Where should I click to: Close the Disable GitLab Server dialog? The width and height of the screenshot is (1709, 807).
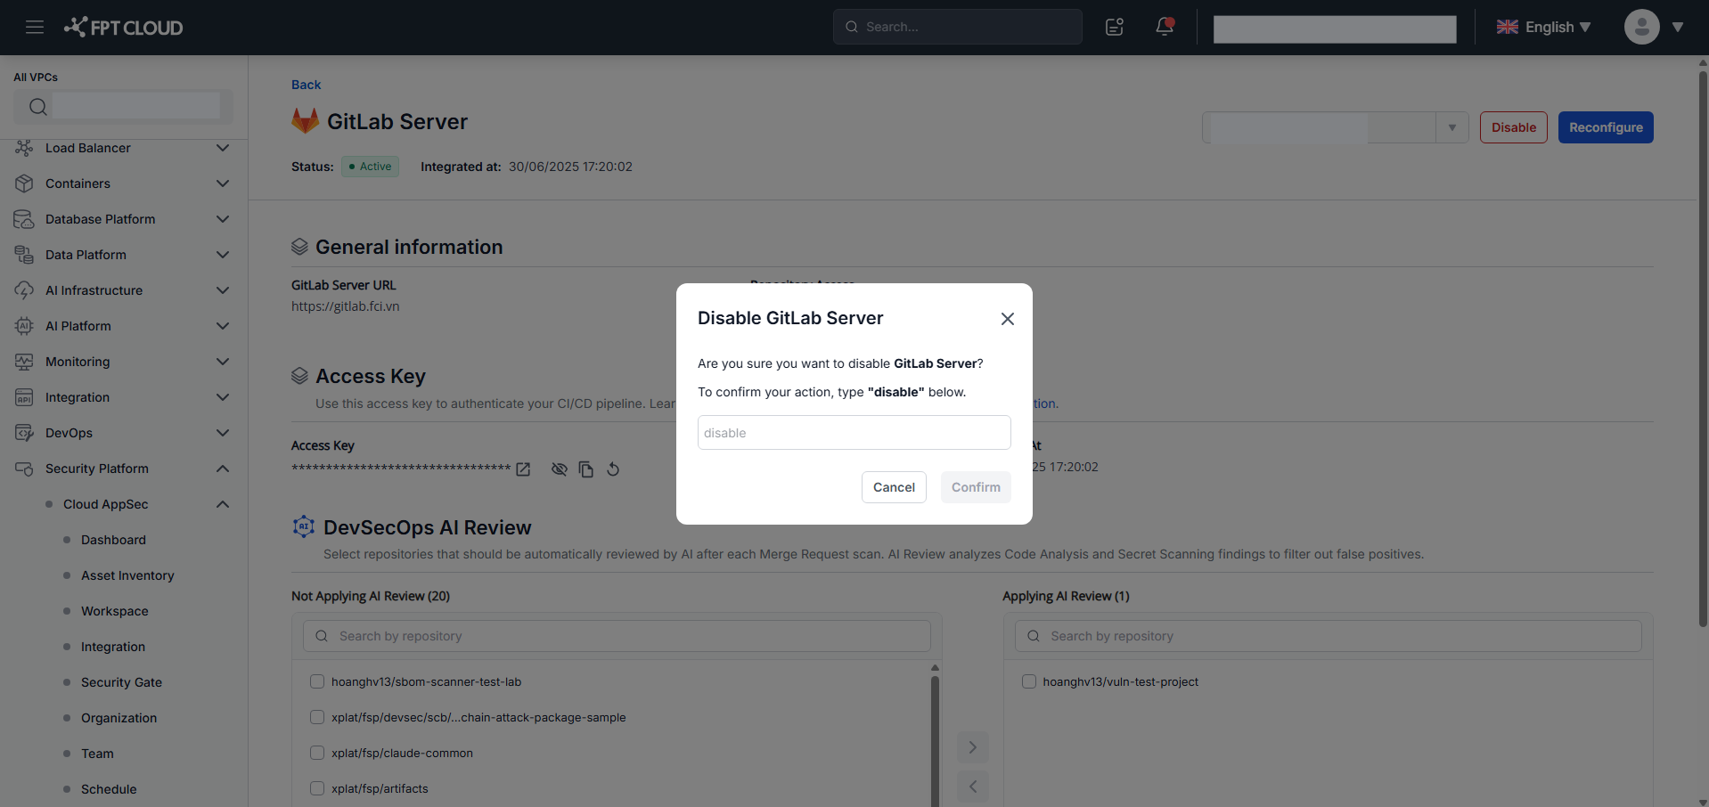(x=1008, y=319)
